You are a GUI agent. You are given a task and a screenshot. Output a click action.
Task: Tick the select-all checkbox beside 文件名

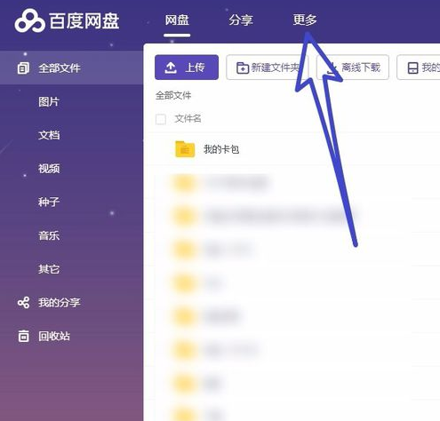(161, 119)
